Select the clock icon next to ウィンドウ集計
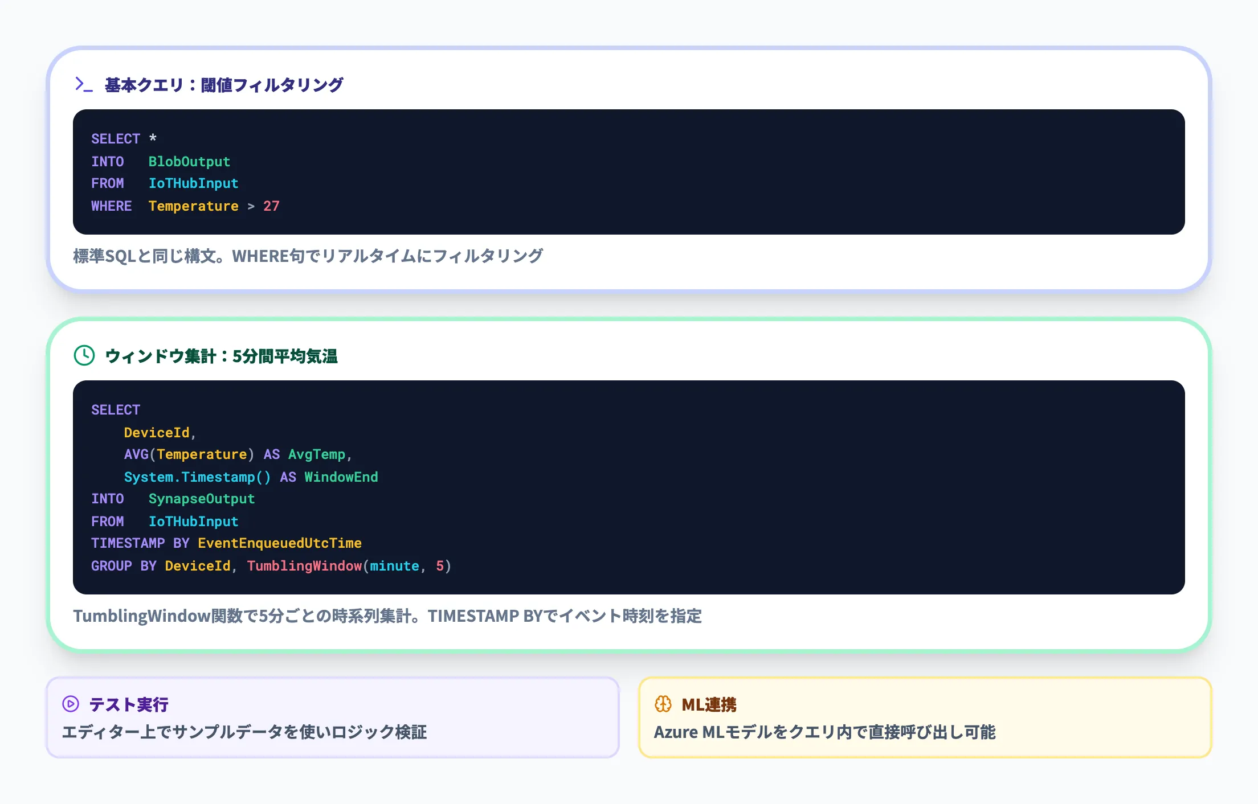Image resolution: width=1258 pixels, height=804 pixels. click(x=83, y=356)
